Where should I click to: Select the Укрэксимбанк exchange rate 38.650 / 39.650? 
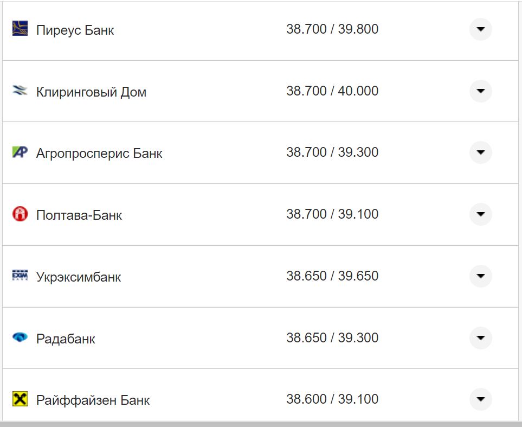(332, 276)
